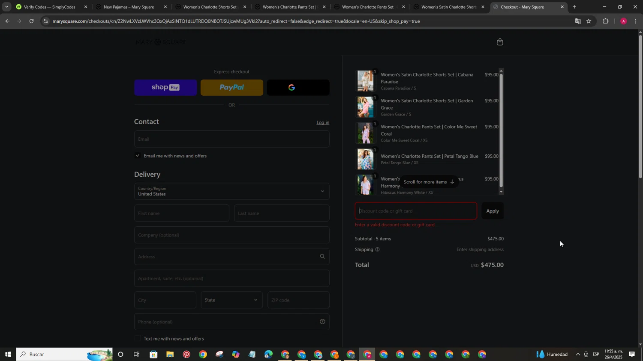Screen dimensions: 643x361
Task: Open the Country/Region dropdown
Action: [231, 191]
